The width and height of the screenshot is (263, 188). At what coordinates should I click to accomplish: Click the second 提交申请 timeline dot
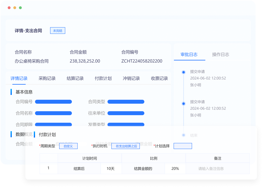point(184,104)
